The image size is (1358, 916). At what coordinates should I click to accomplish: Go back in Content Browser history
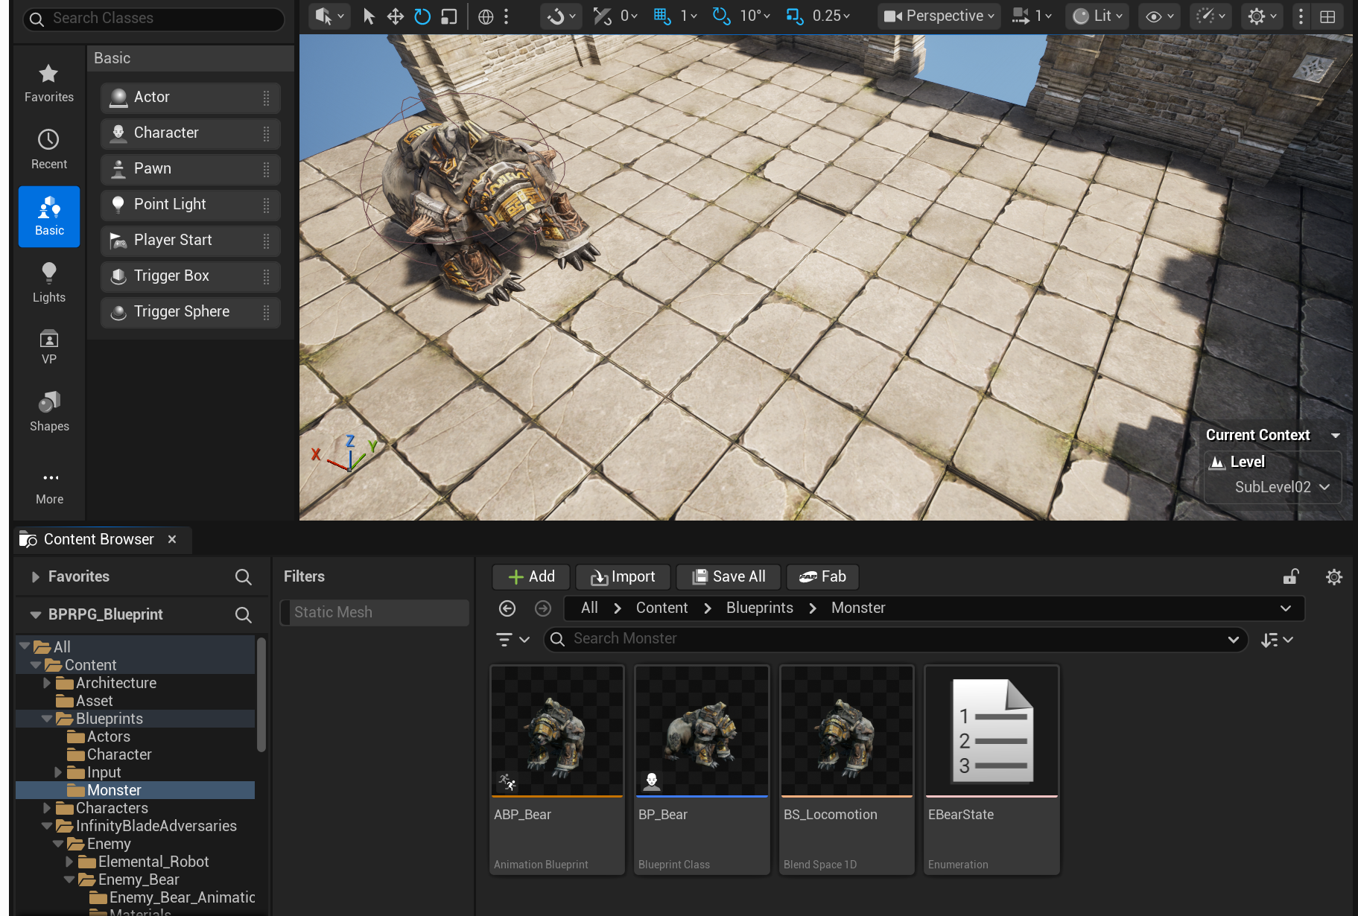pyautogui.click(x=507, y=608)
